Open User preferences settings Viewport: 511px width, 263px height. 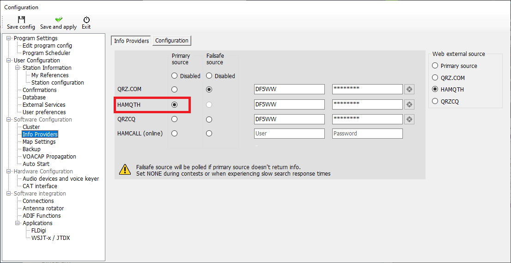coord(44,112)
